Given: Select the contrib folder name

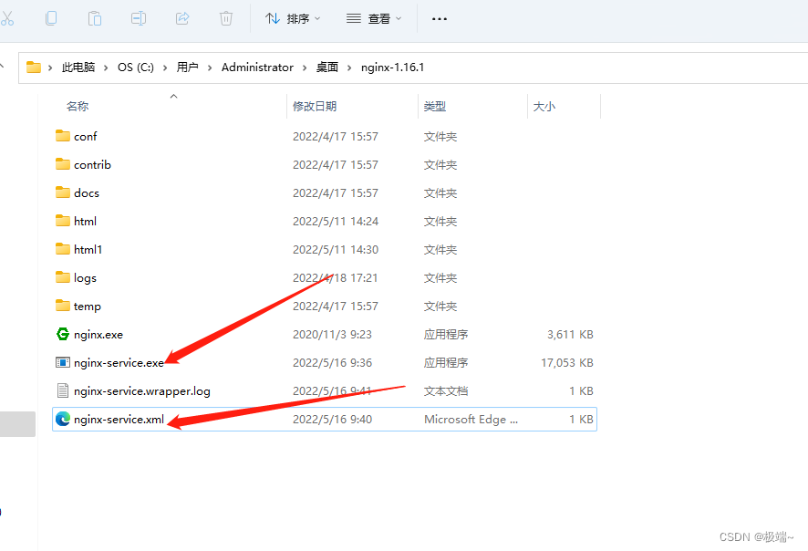Looking at the screenshot, I should 93,165.
